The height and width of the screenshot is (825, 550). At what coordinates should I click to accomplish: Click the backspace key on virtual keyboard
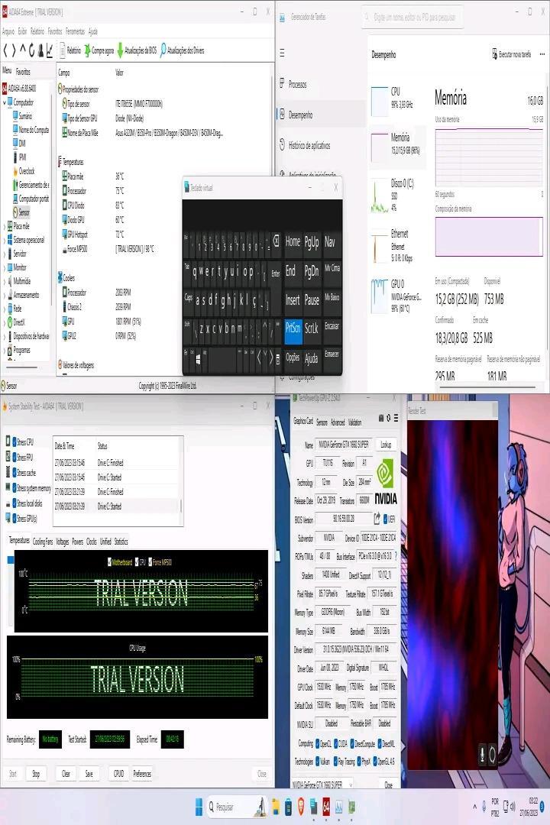tap(277, 242)
